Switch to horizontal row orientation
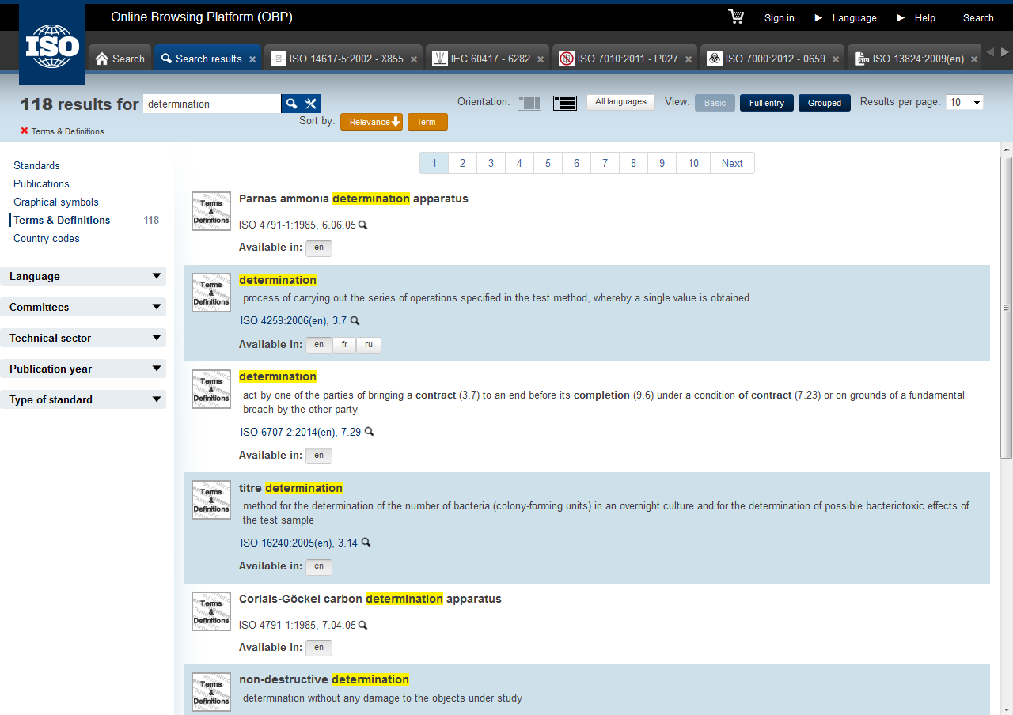The width and height of the screenshot is (1013, 715). pos(565,103)
